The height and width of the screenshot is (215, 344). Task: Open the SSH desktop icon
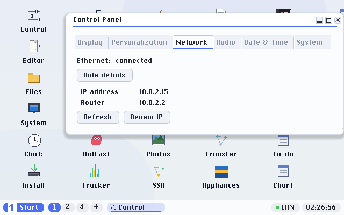coord(159,177)
